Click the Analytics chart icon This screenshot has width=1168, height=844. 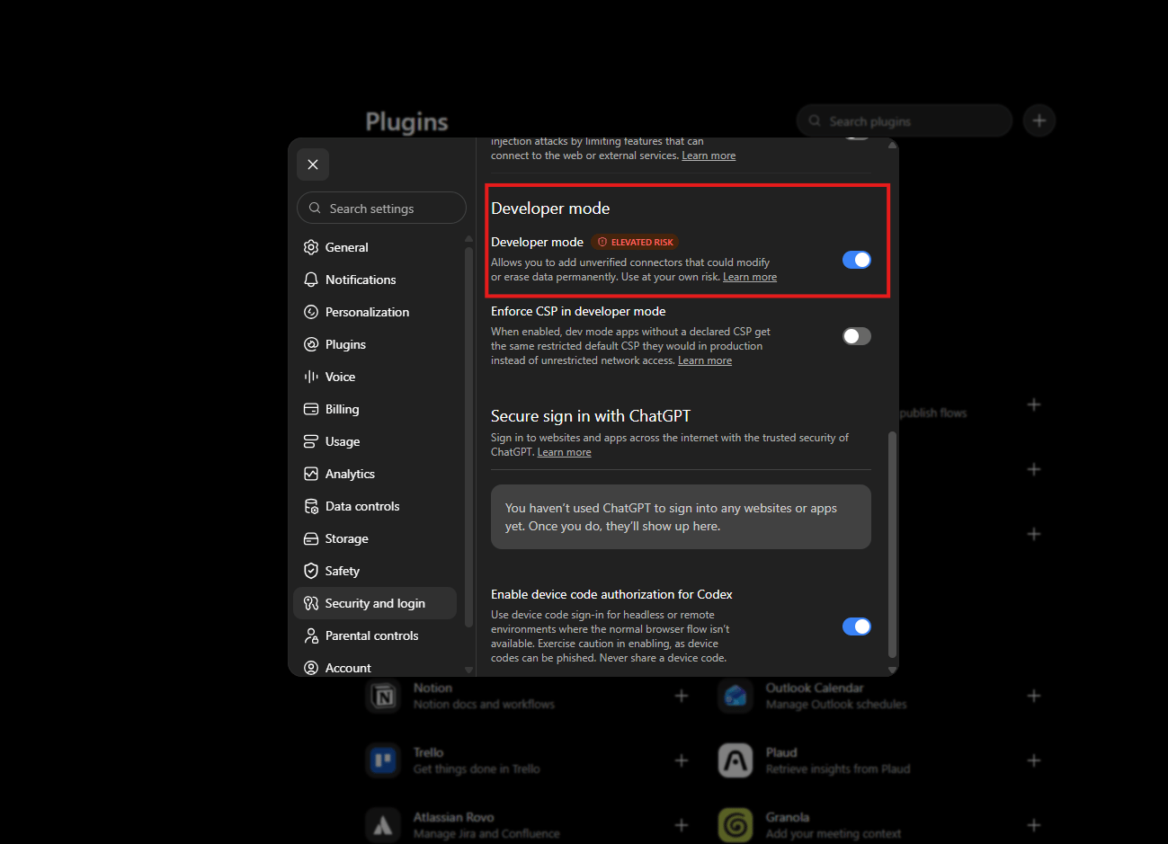point(311,474)
